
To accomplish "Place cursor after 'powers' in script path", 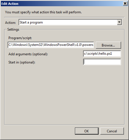I will 94,45.
